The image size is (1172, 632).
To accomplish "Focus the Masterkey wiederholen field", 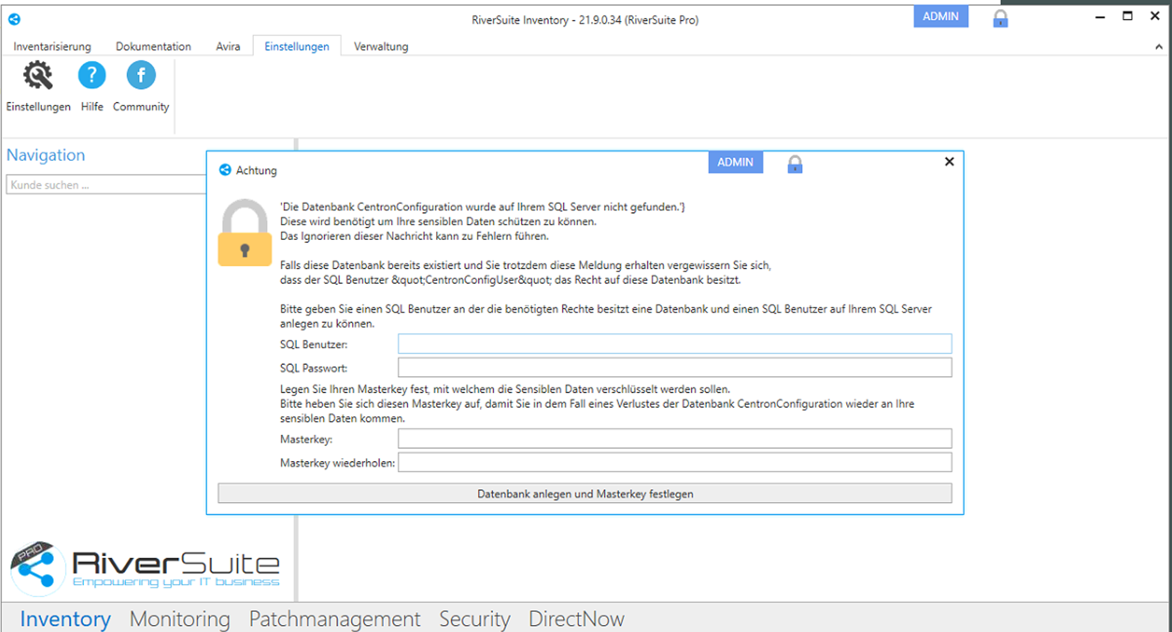I will (675, 462).
